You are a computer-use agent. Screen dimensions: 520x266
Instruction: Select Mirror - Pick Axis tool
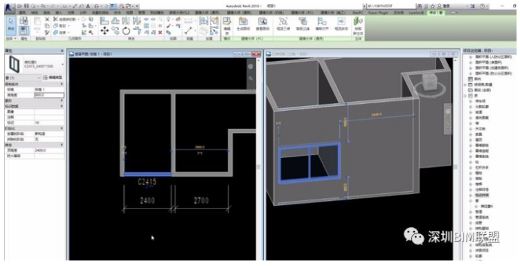point(126,21)
